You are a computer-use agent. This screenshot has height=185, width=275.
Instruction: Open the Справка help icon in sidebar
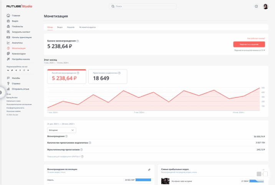(x=8, y=83)
